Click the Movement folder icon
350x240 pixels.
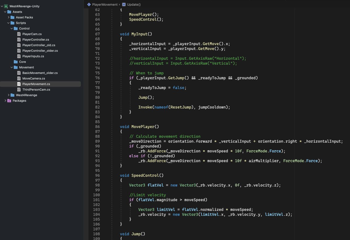click(16, 67)
